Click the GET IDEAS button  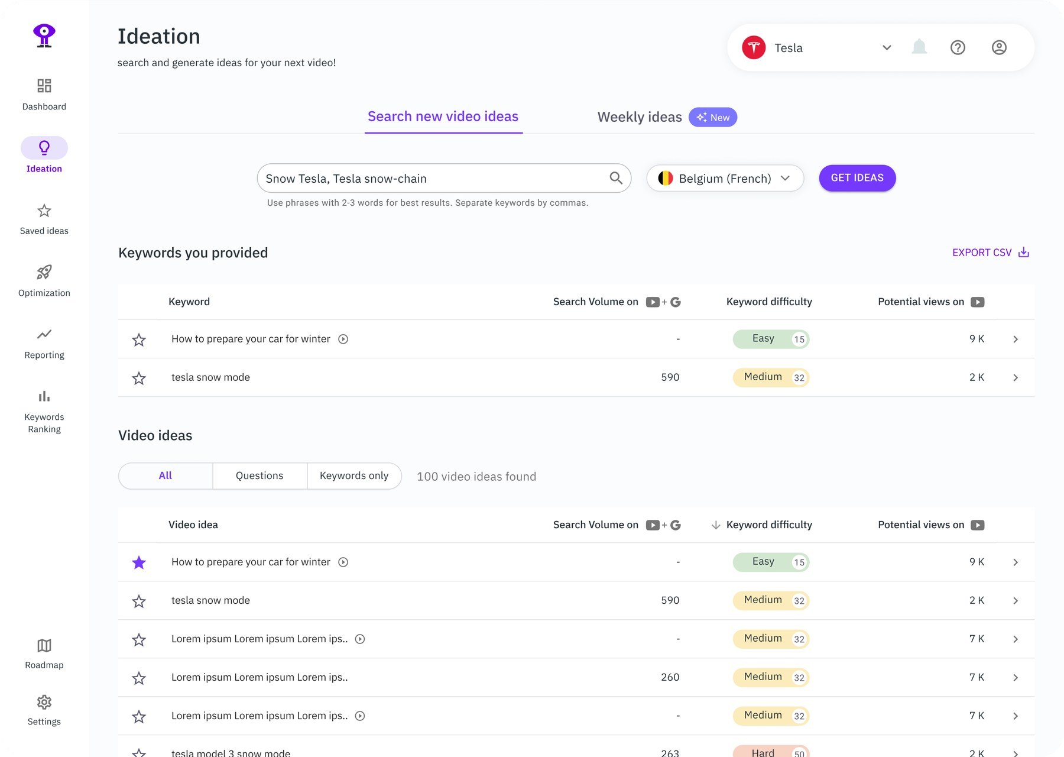(x=857, y=178)
